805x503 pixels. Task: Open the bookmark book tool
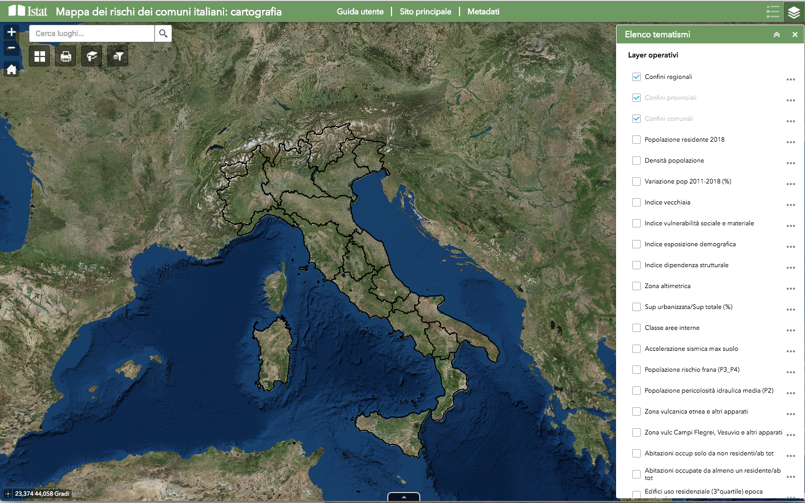click(92, 56)
